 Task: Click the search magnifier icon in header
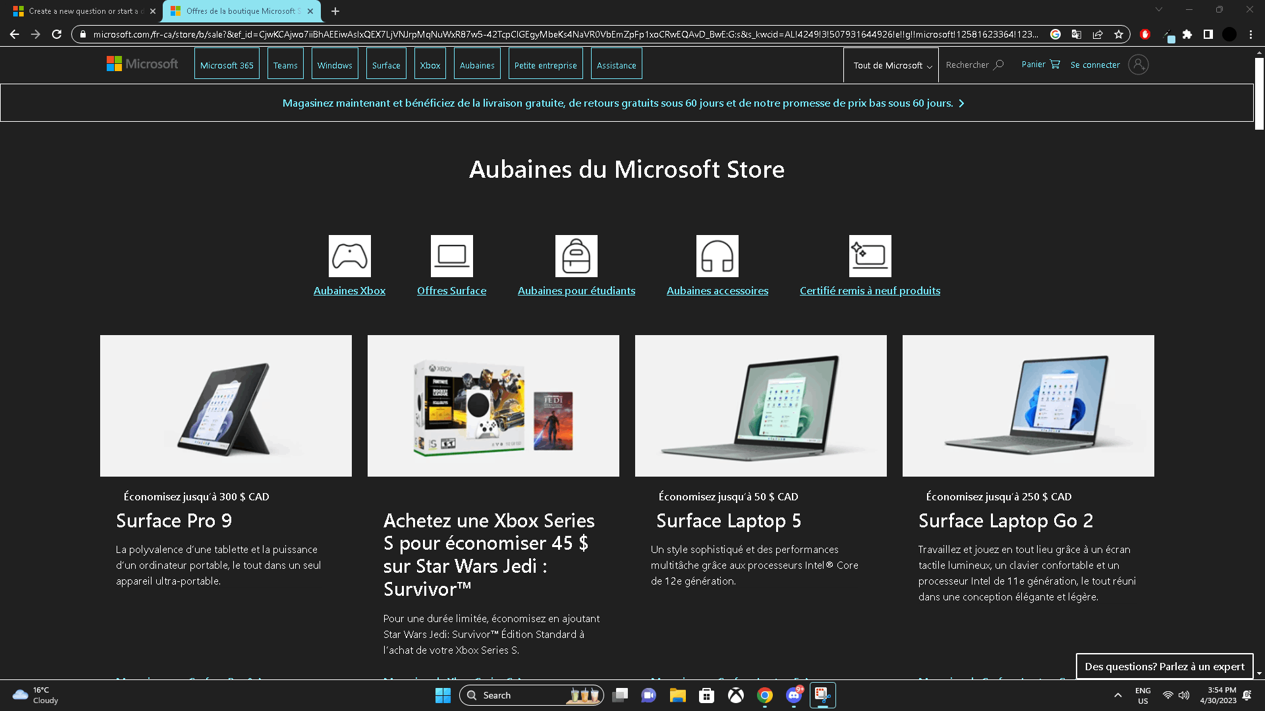tap(999, 65)
